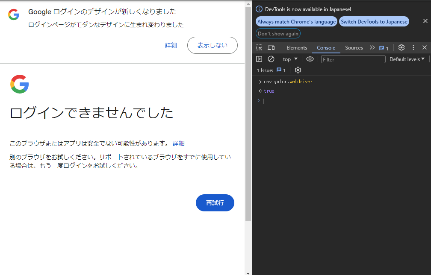431x275 pixels.
Task: Show the console sidebar panel icon
Action: point(259,59)
